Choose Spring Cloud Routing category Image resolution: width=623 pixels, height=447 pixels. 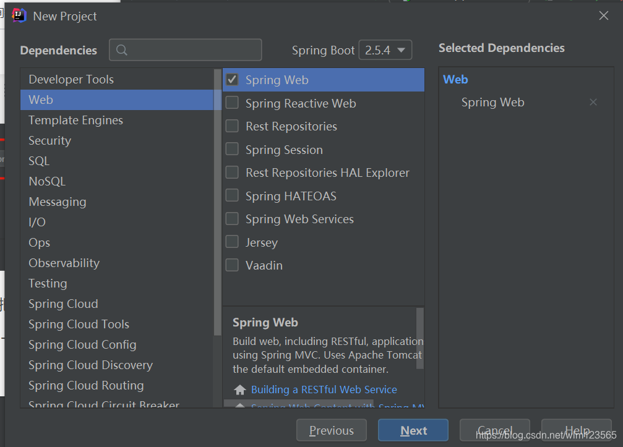117,385
